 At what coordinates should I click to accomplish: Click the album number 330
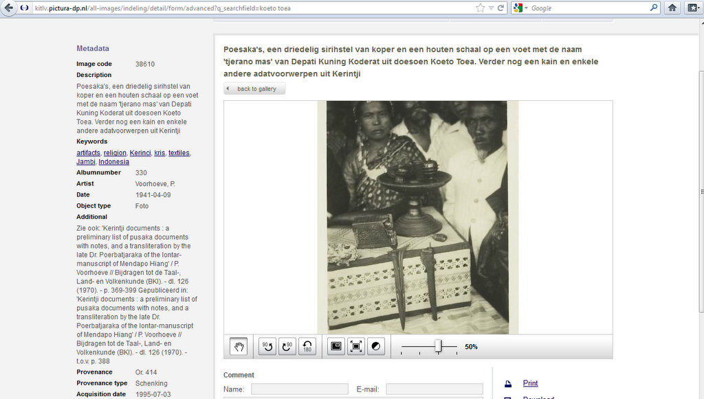point(141,172)
